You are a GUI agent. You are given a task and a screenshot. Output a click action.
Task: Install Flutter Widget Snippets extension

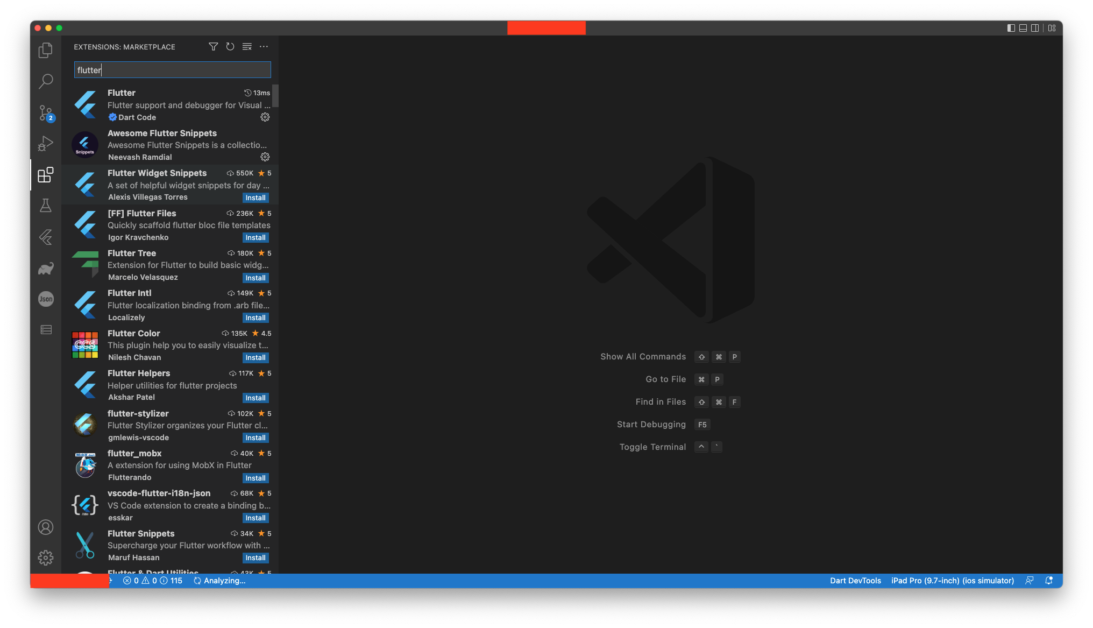pyautogui.click(x=255, y=198)
